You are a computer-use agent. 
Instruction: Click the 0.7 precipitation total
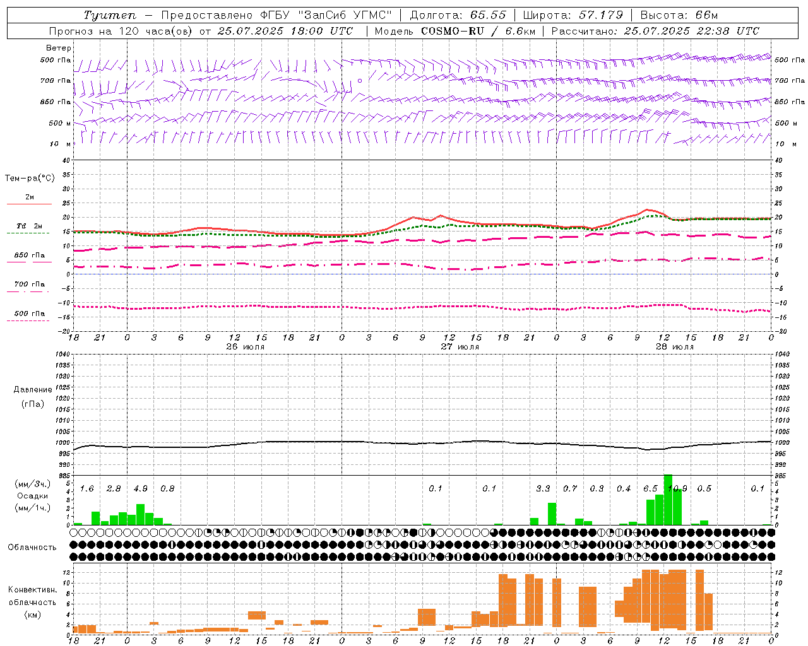(x=570, y=489)
